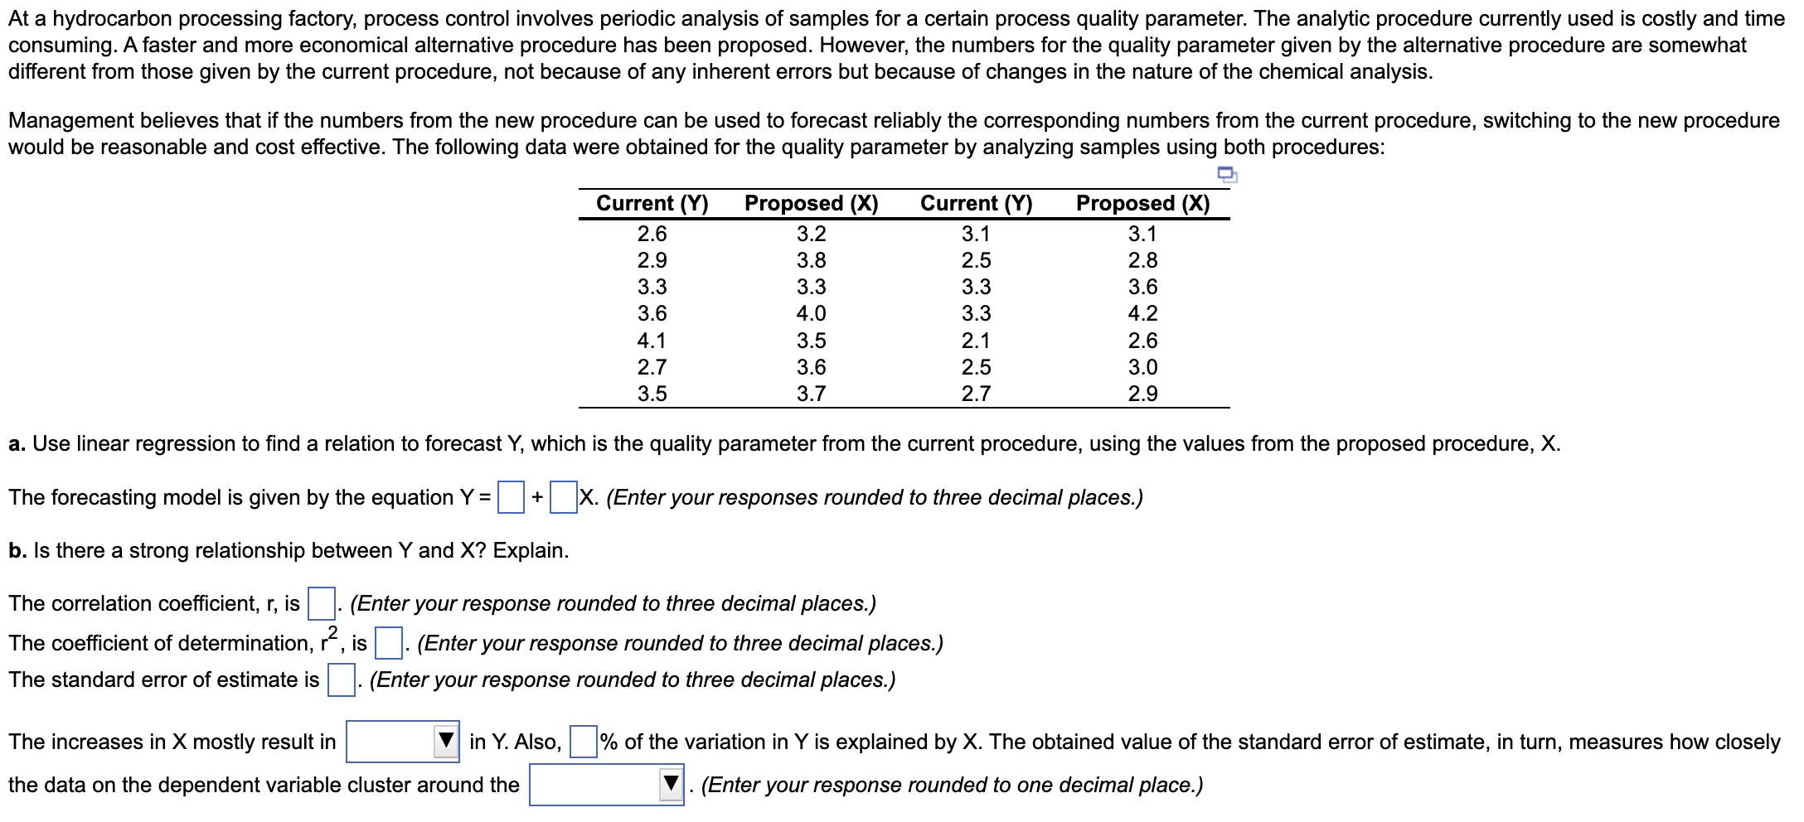The height and width of the screenshot is (822, 1804).
Task: Select the value 4.2 in the table
Action: coord(1143,313)
